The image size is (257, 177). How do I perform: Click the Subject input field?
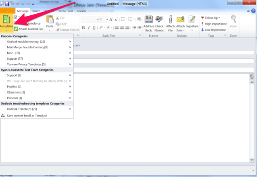tap(164, 70)
